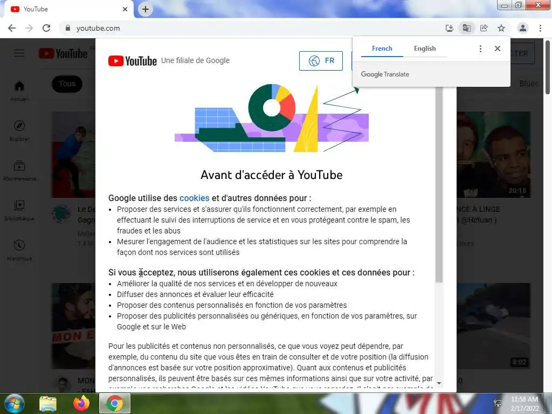
Task: Open Explorer in the sidebar
Action: point(19,130)
